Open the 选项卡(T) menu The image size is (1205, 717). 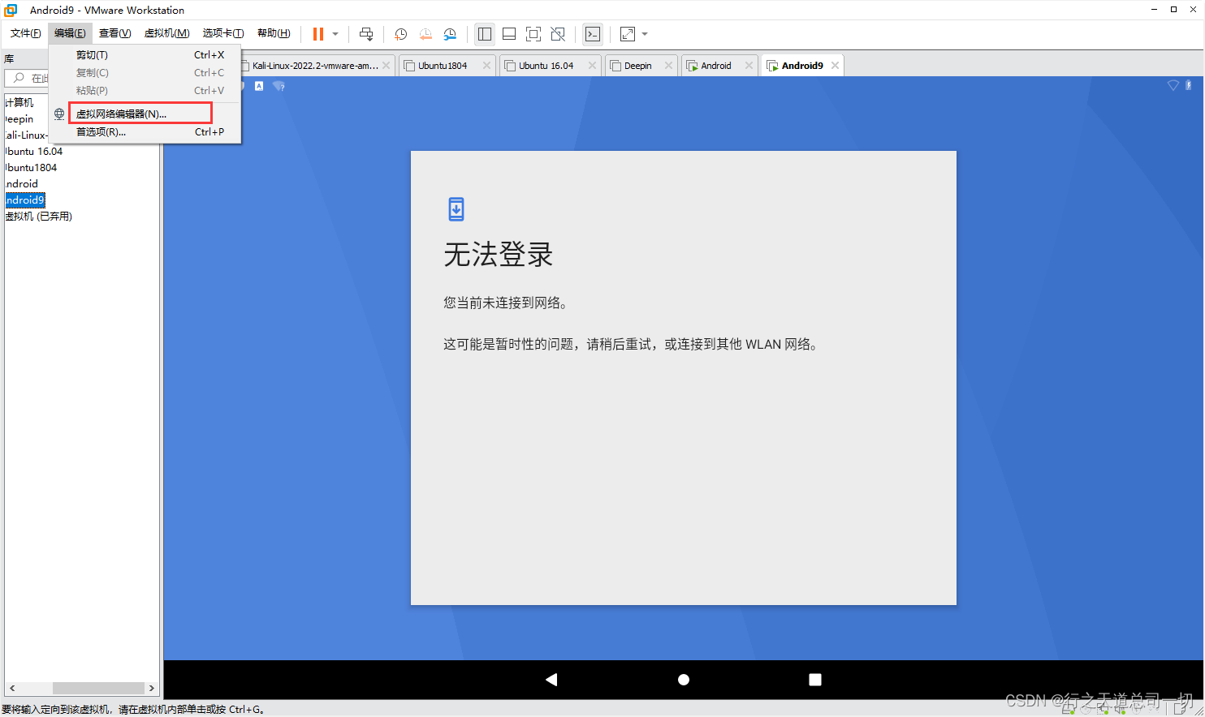(223, 33)
